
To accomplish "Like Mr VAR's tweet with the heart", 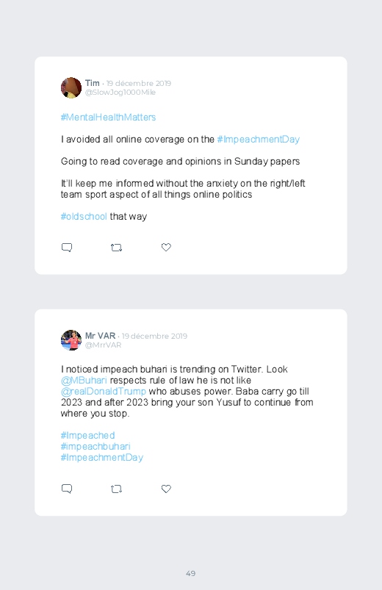I will [166, 489].
